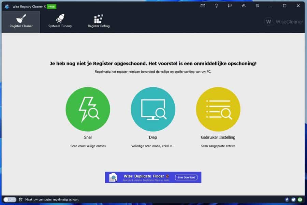Start the Diep deep scan circle
The height and width of the screenshot is (205, 307).
click(153, 109)
